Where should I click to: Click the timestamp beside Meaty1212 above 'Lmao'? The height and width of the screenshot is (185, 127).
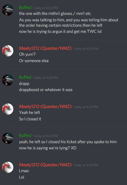click(x=85, y=165)
